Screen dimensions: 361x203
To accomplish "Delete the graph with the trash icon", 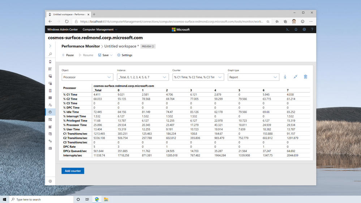I will pyautogui.click(x=305, y=77).
